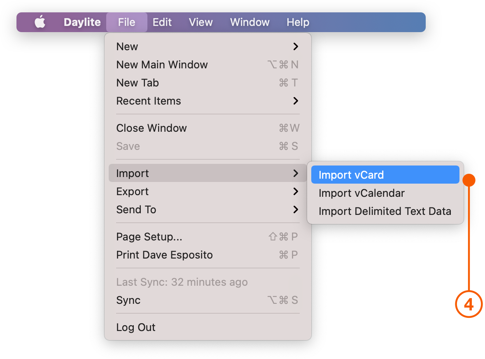Choose Import vCard
Screen dimensions: 485x359
[385, 175]
